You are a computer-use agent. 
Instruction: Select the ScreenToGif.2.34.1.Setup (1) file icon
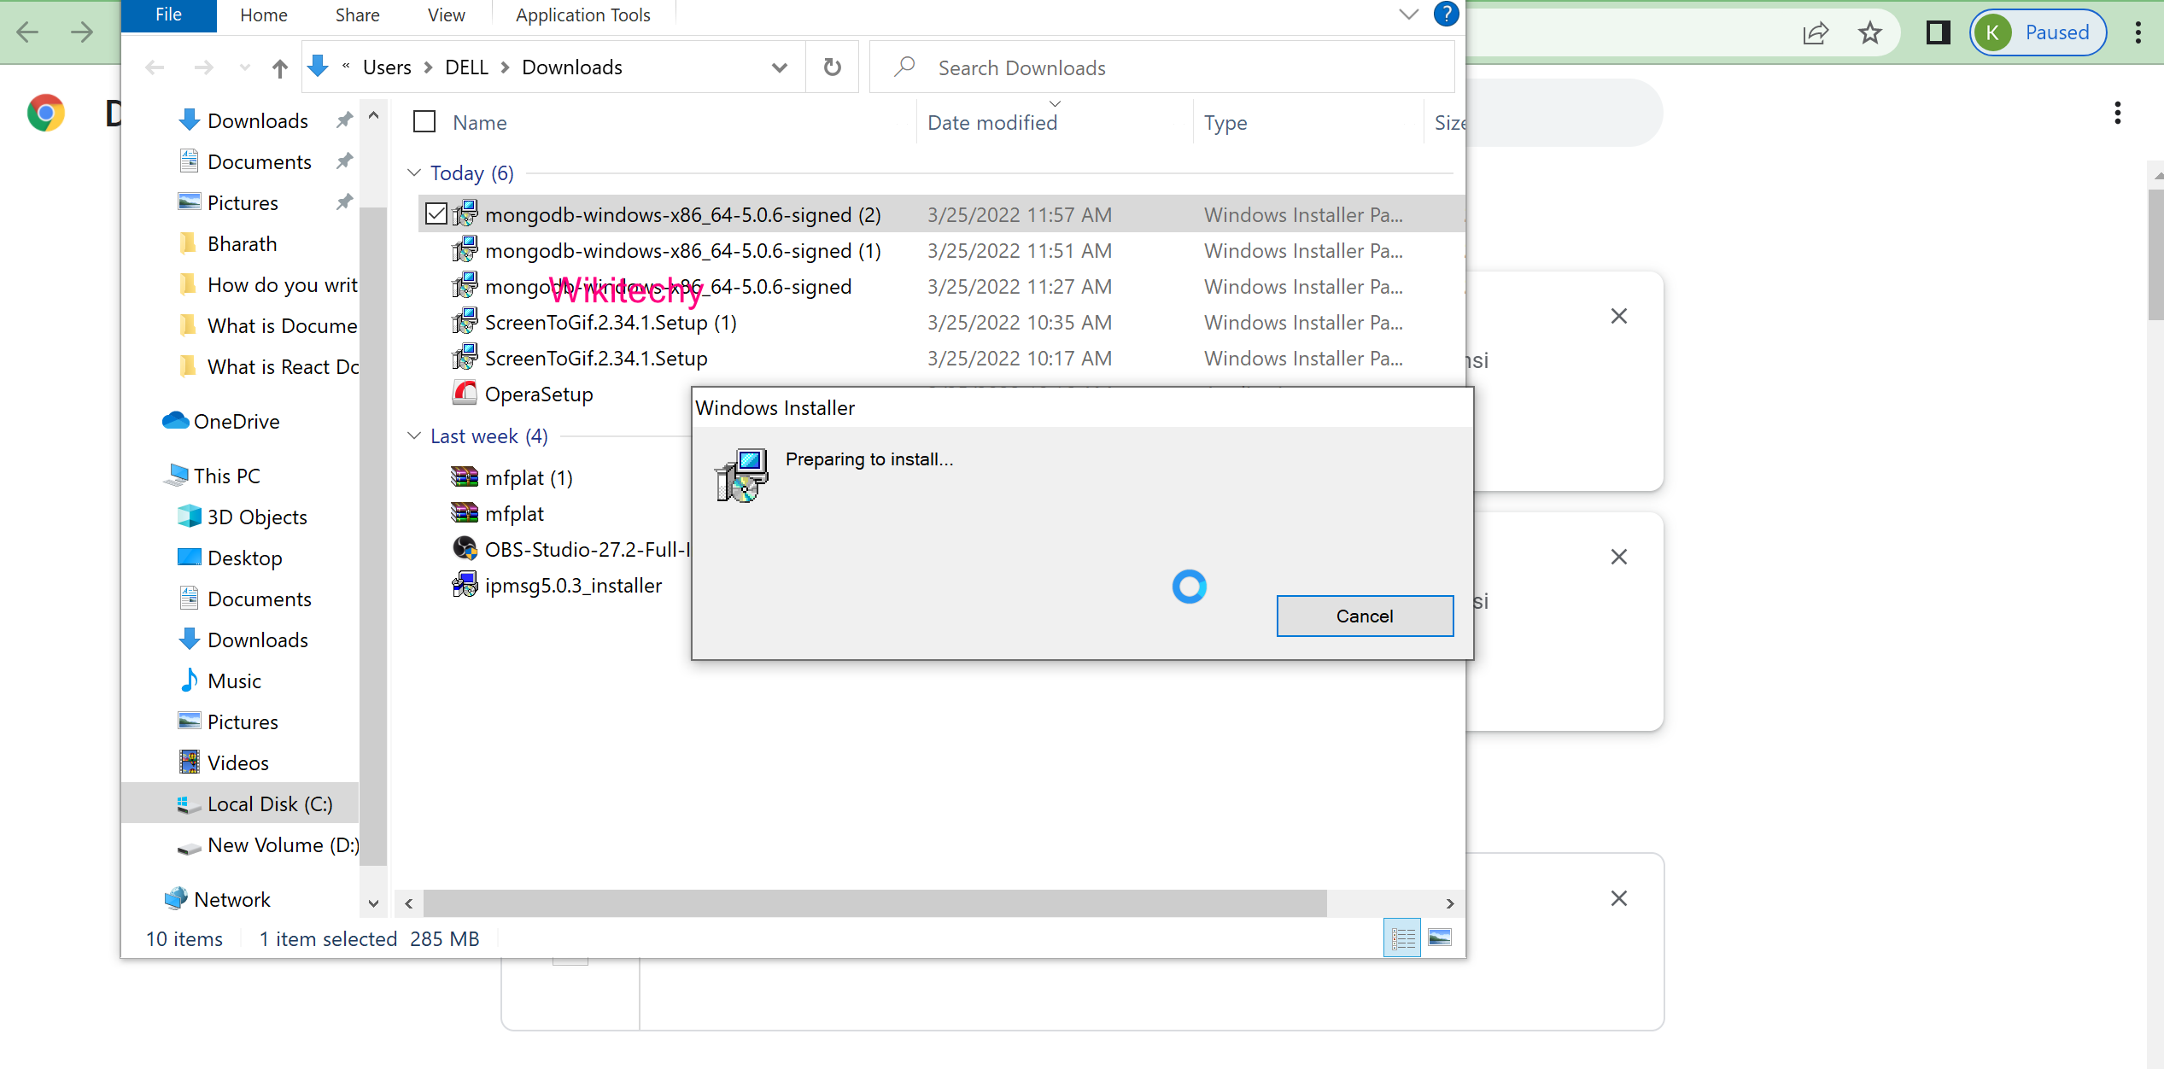pyautogui.click(x=465, y=321)
